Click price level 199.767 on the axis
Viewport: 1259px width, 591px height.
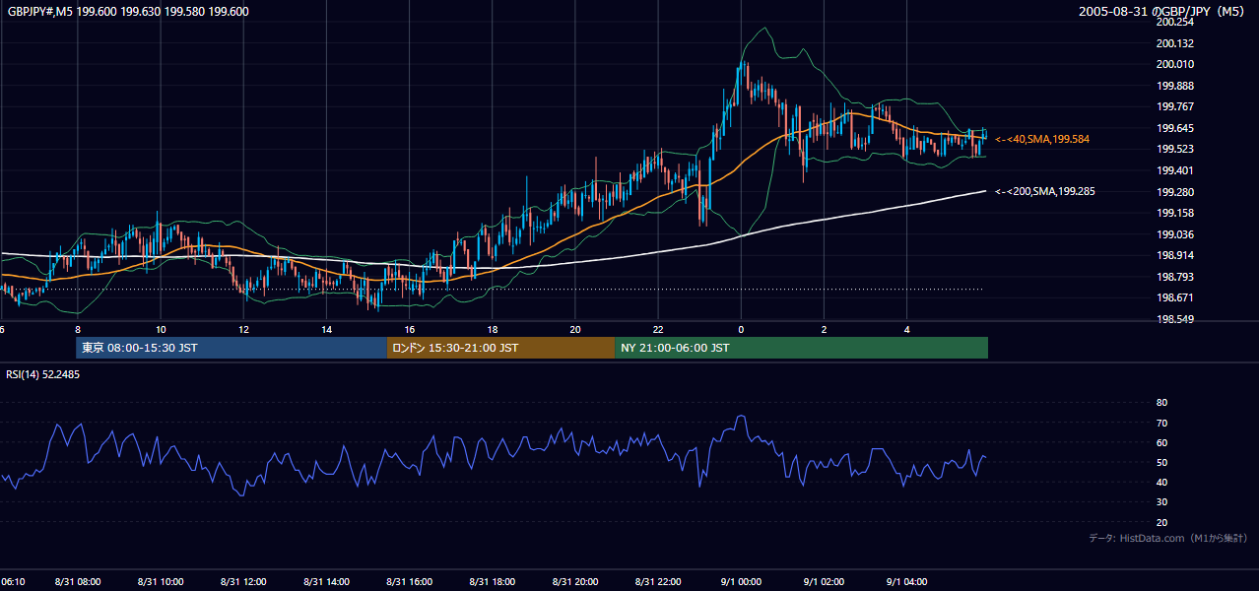[1175, 106]
